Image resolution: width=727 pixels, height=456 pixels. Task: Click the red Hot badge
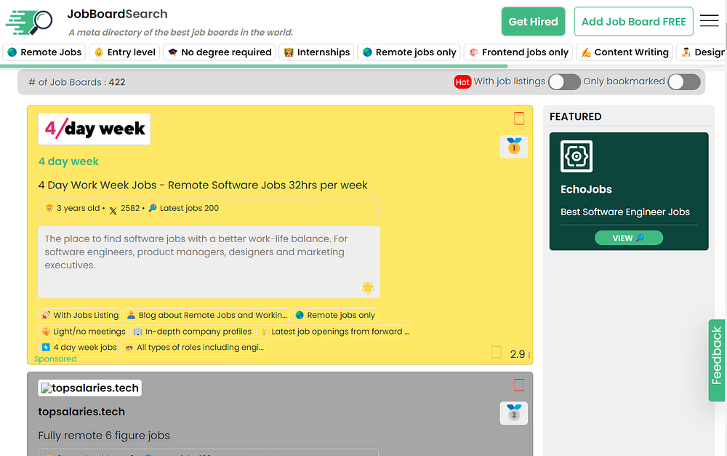tap(462, 82)
